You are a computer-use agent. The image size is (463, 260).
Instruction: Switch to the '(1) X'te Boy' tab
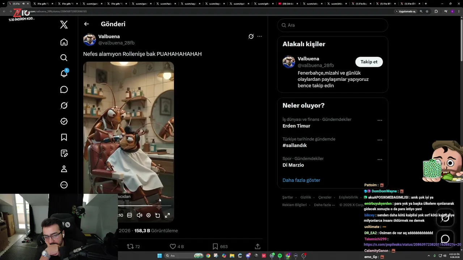click(x=361, y=4)
